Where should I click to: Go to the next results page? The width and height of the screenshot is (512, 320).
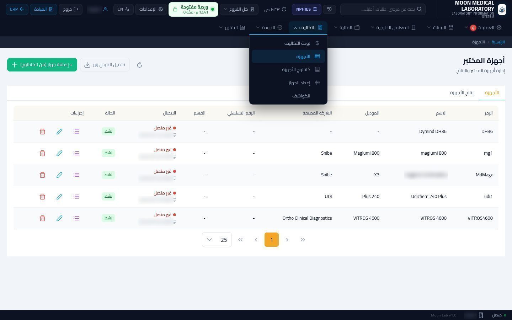256,240
